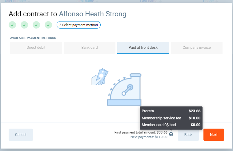The width and height of the screenshot is (233, 151).
Task: Switch to the Bank card tab
Action: (x=90, y=48)
